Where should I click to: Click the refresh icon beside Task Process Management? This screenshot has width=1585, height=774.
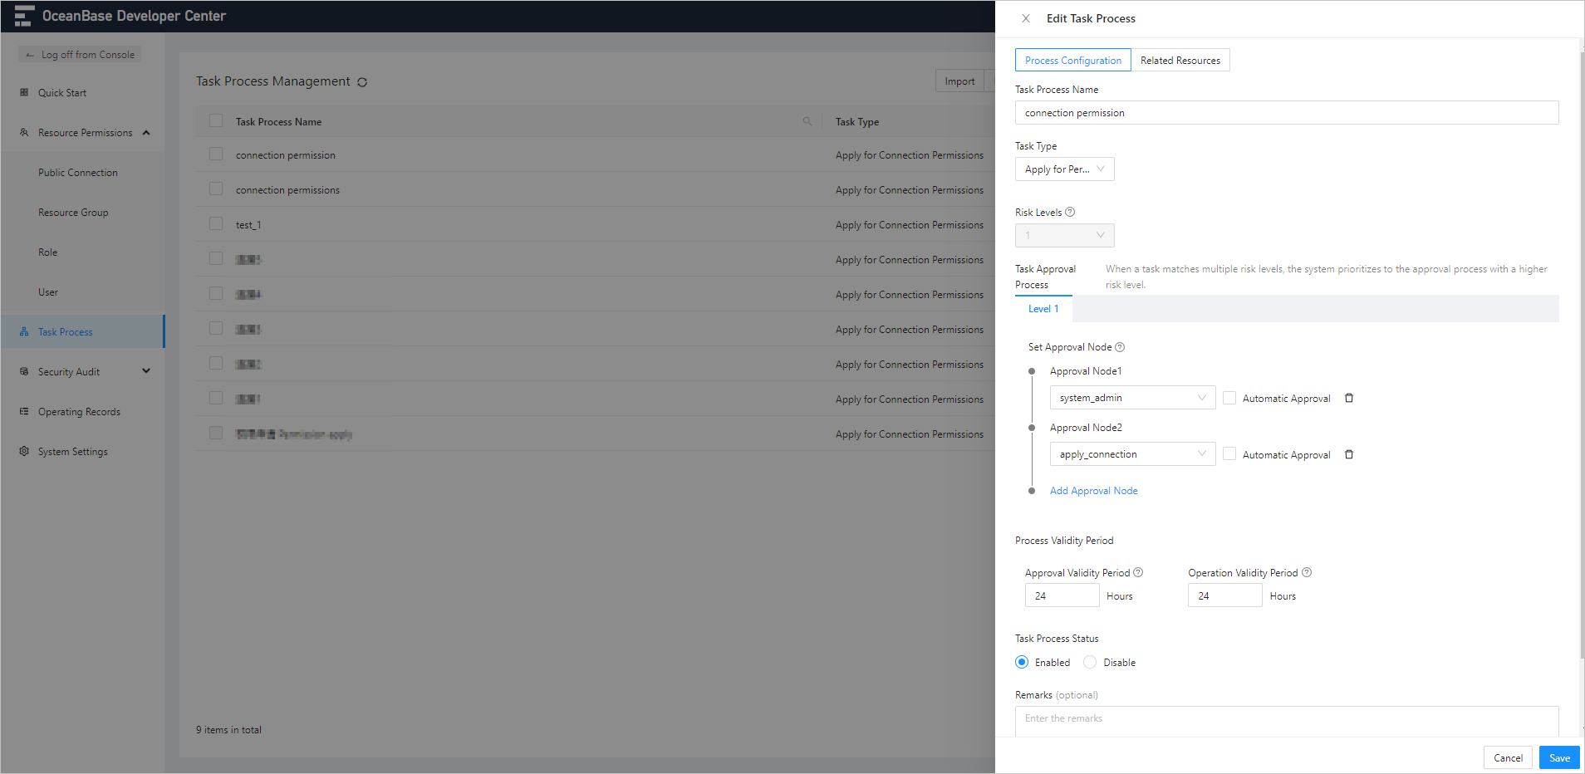pos(362,82)
